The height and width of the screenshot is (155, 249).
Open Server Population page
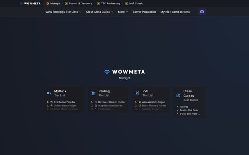tap(144, 12)
